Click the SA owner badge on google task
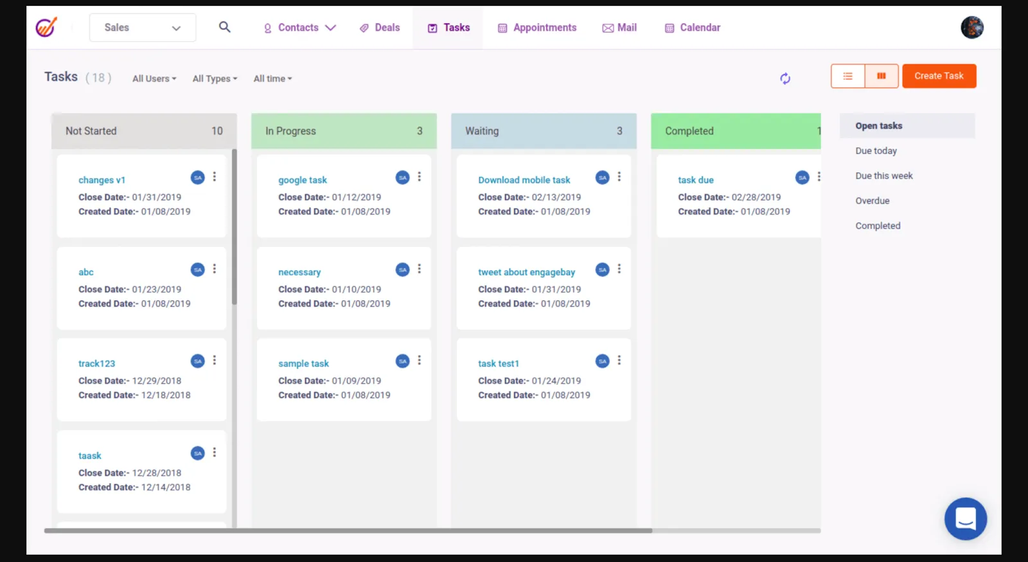The width and height of the screenshot is (1028, 562). 403,177
